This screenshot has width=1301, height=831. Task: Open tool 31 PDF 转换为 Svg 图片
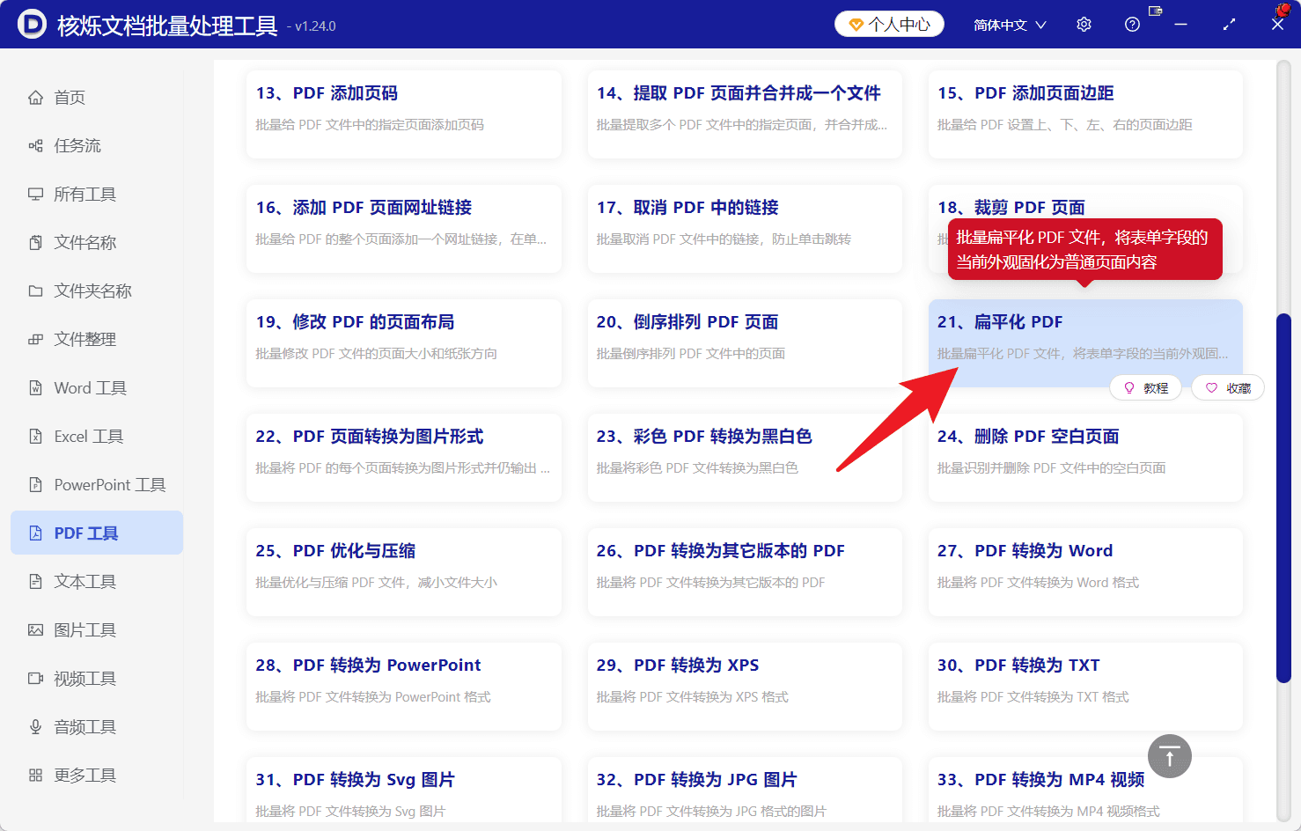coord(404,791)
